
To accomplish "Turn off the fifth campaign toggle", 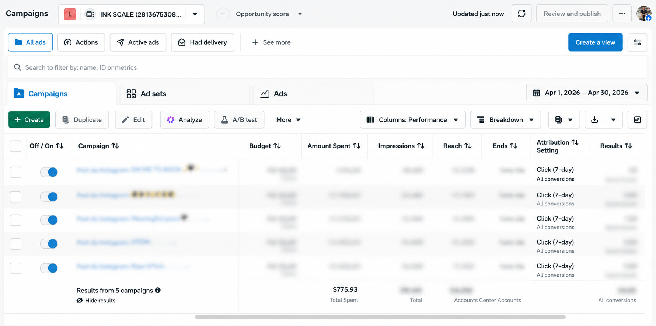I will pyautogui.click(x=49, y=268).
